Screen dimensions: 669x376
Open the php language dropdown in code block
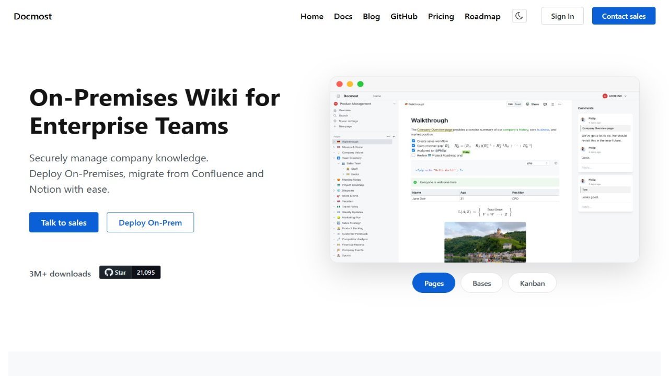pos(538,163)
